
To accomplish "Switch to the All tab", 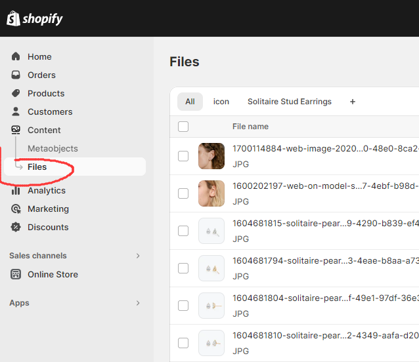I will (x=190, y=102).
